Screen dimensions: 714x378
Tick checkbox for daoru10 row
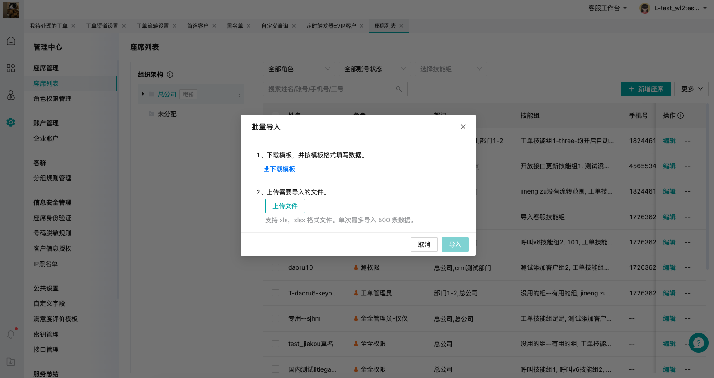click(x=276, y=267)
